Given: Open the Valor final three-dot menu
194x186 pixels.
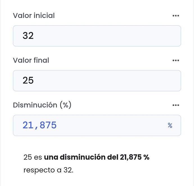Looking at the screenshot, I should [x=176, y=60].
